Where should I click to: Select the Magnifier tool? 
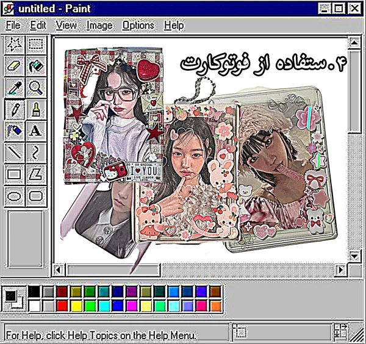click(36, 88)
